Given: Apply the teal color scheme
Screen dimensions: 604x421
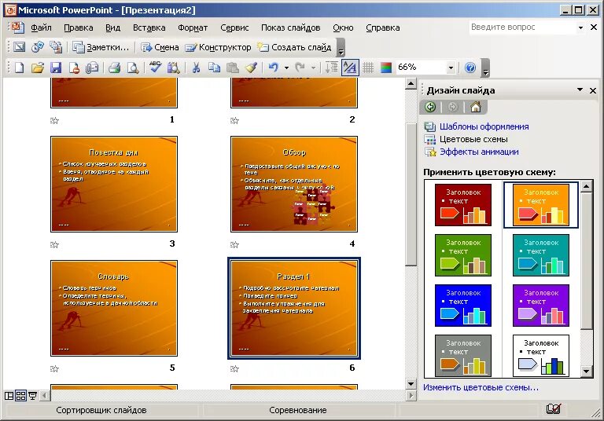Looking at the screenshot, I should click(541, 255).
